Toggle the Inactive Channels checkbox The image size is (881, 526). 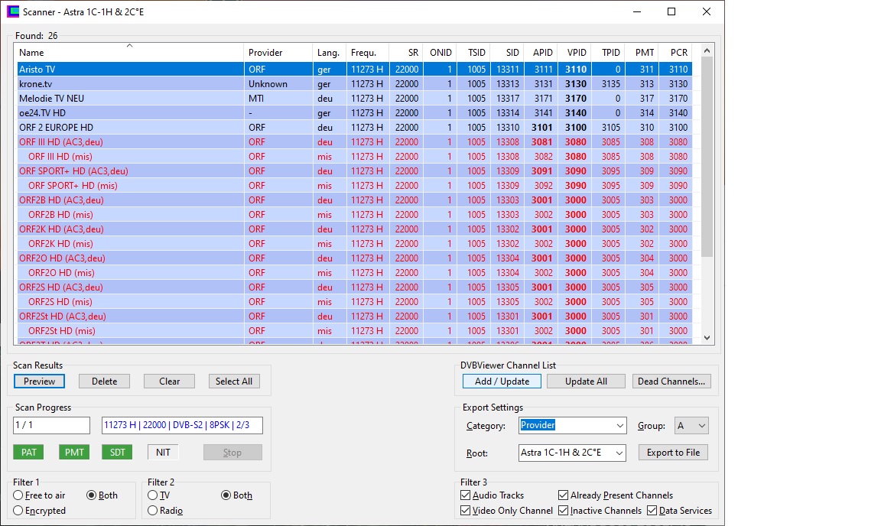point(563,510)
